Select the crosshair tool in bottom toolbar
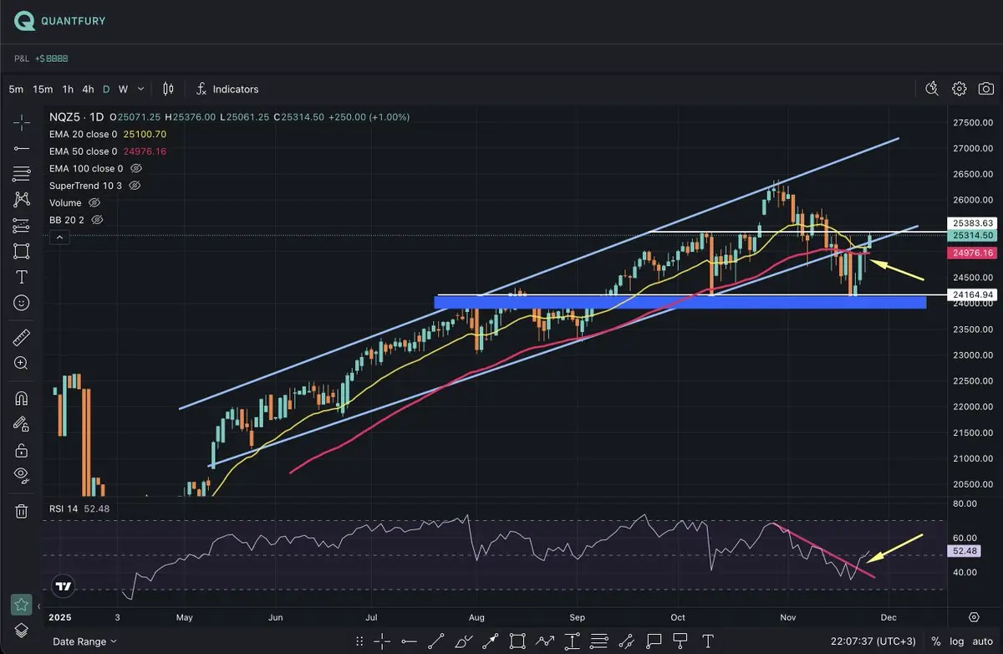 point(381,641)
